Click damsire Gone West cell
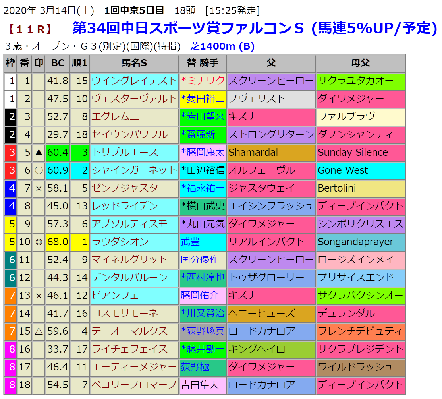The image size is (442, 399). click(x=343, y=170)
